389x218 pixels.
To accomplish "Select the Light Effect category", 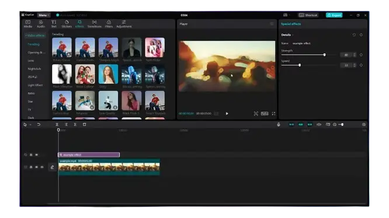I will point(35,85).
